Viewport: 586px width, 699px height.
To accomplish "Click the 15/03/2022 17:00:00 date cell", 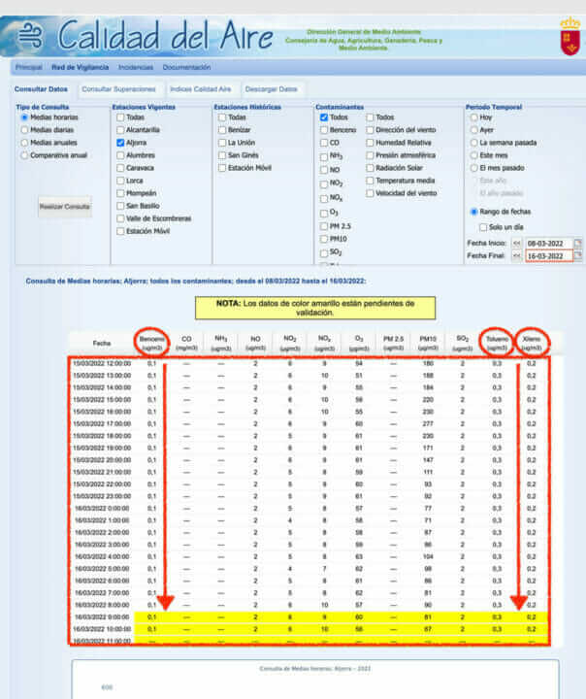I will [x=102, y=423].
